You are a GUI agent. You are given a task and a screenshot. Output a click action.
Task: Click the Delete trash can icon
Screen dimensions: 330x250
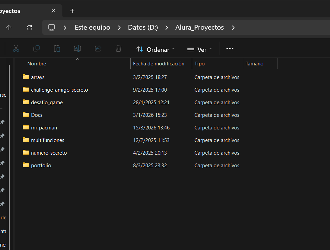118,49
